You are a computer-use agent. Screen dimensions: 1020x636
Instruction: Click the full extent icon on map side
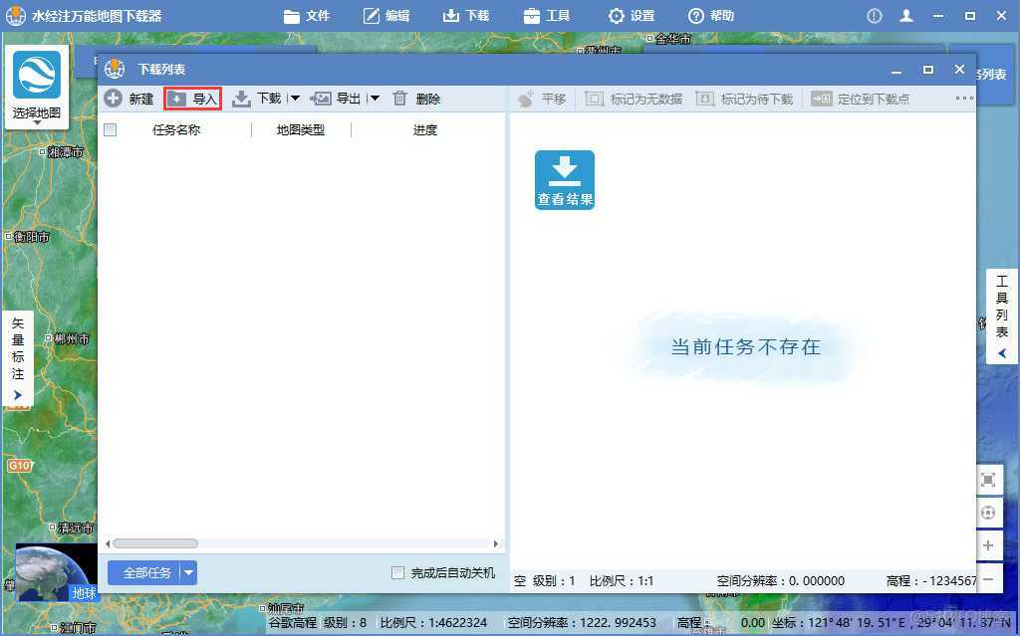tap(988, 479)
